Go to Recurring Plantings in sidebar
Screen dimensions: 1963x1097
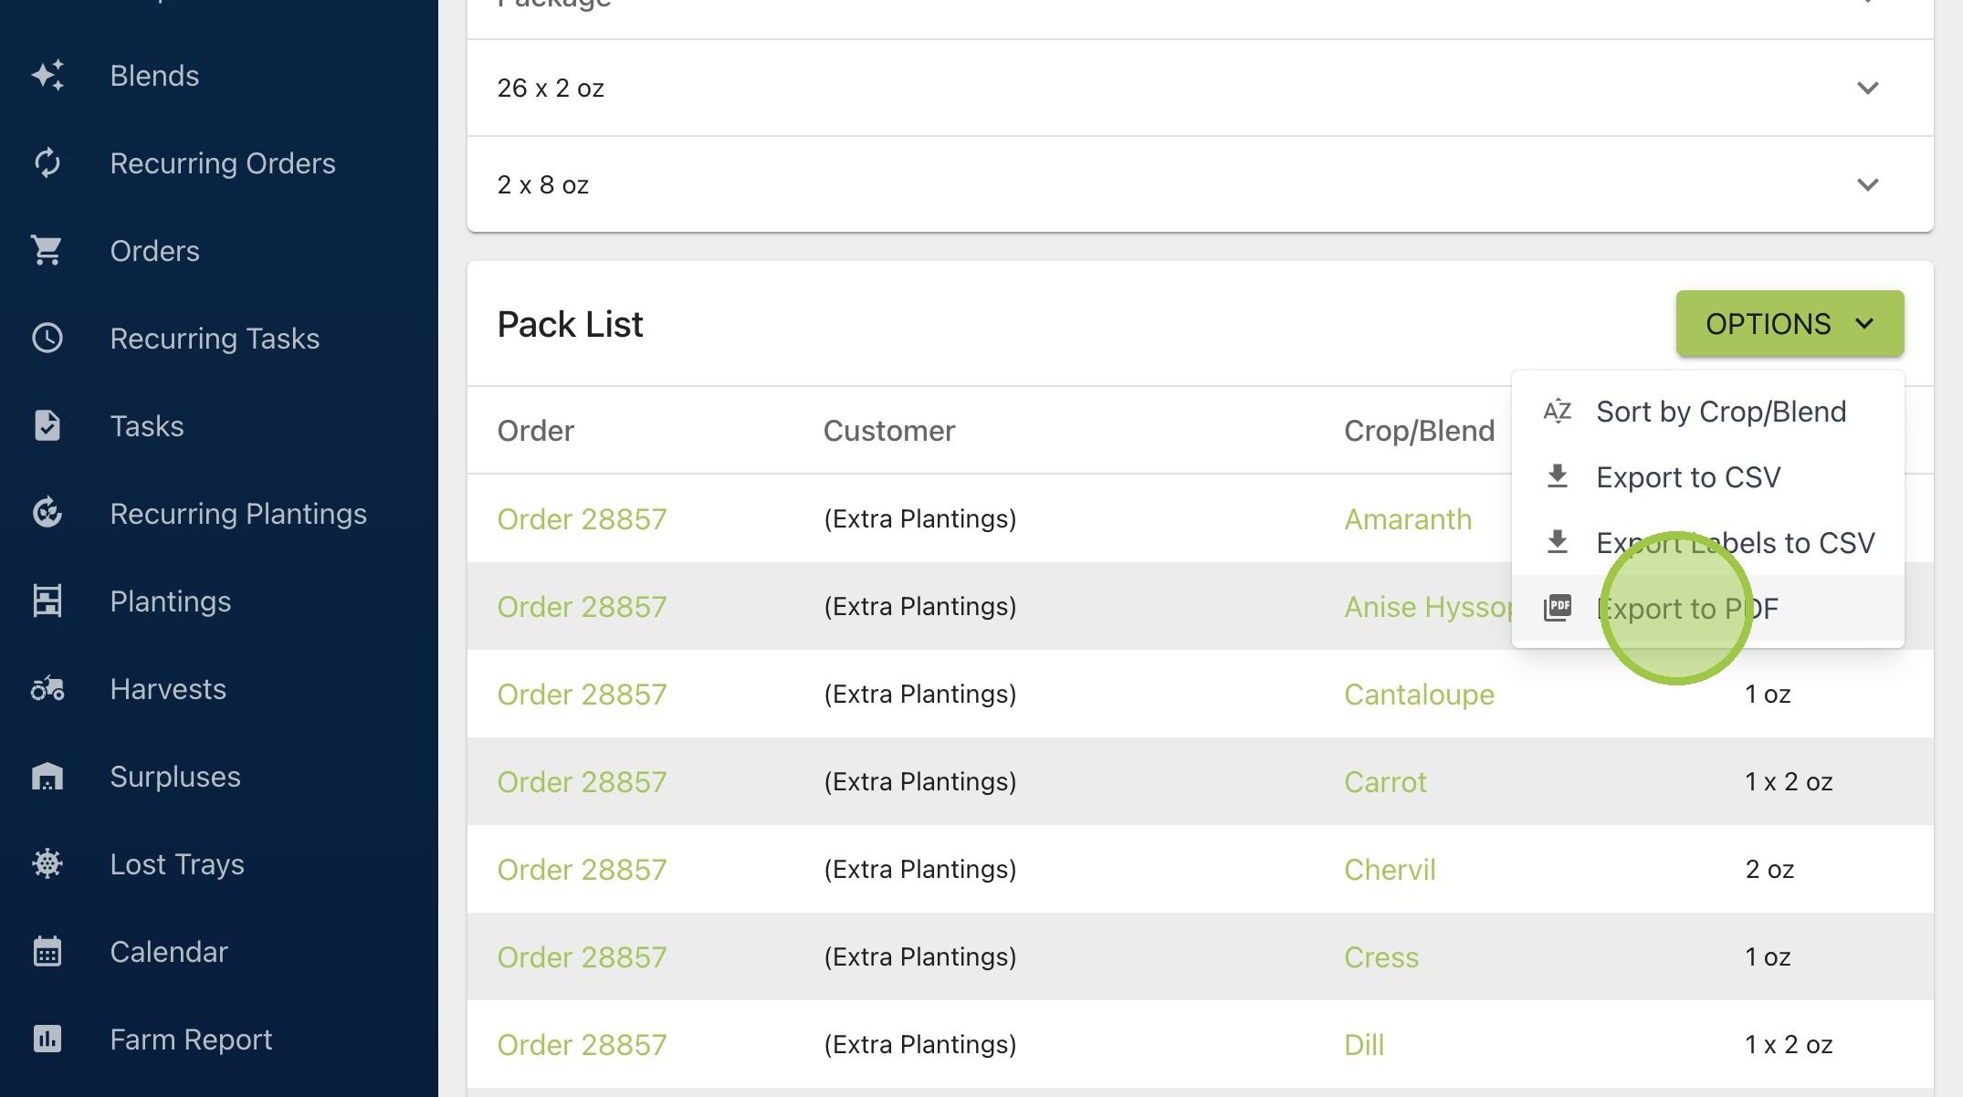238,514
